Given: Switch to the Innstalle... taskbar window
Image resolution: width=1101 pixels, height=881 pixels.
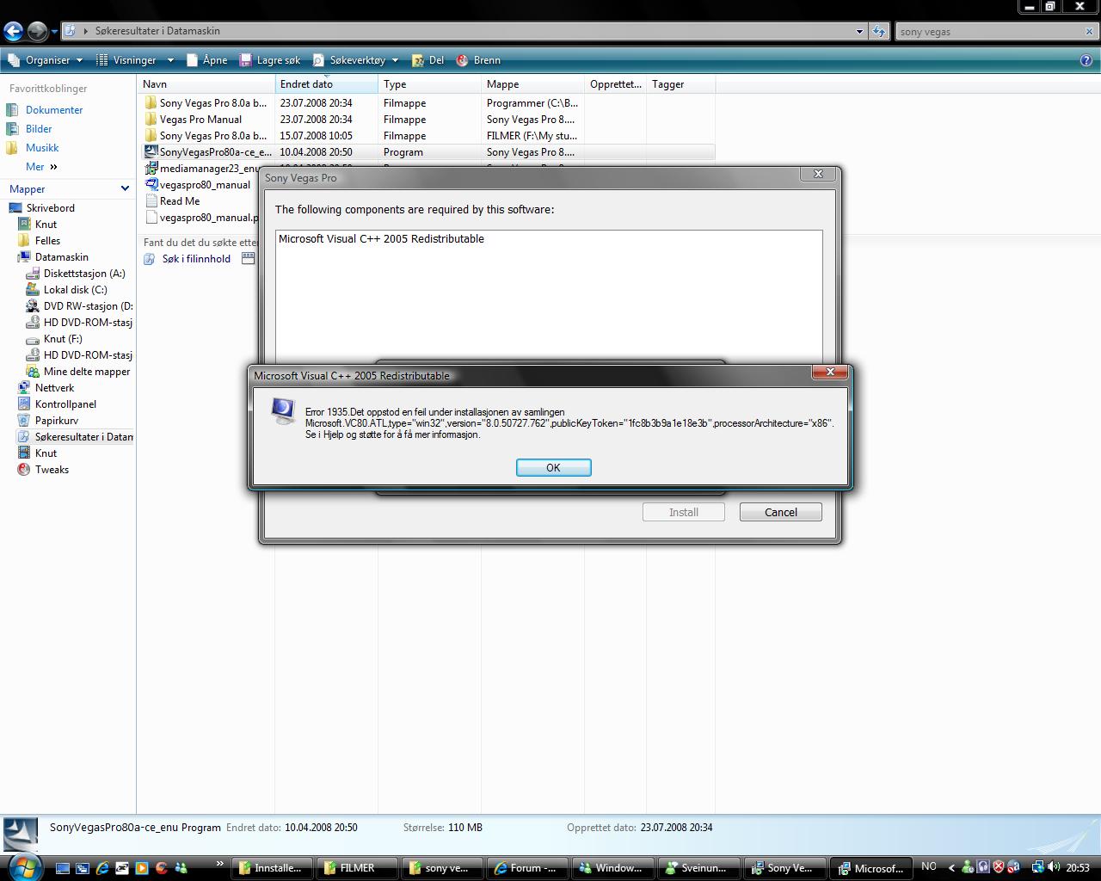Looking at the screenshot, I should click(x=273, y=868).
